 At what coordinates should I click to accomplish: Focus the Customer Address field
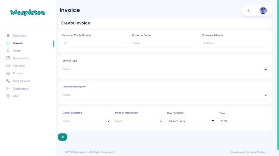coord(235,43)
